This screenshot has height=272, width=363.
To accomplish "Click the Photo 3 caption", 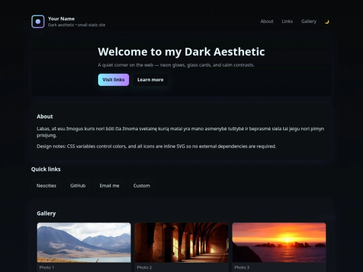I will pyautogui.click(x=242, y=267).
